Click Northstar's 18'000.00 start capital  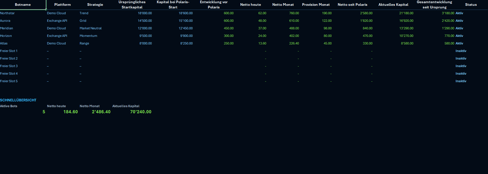point(145,13)
